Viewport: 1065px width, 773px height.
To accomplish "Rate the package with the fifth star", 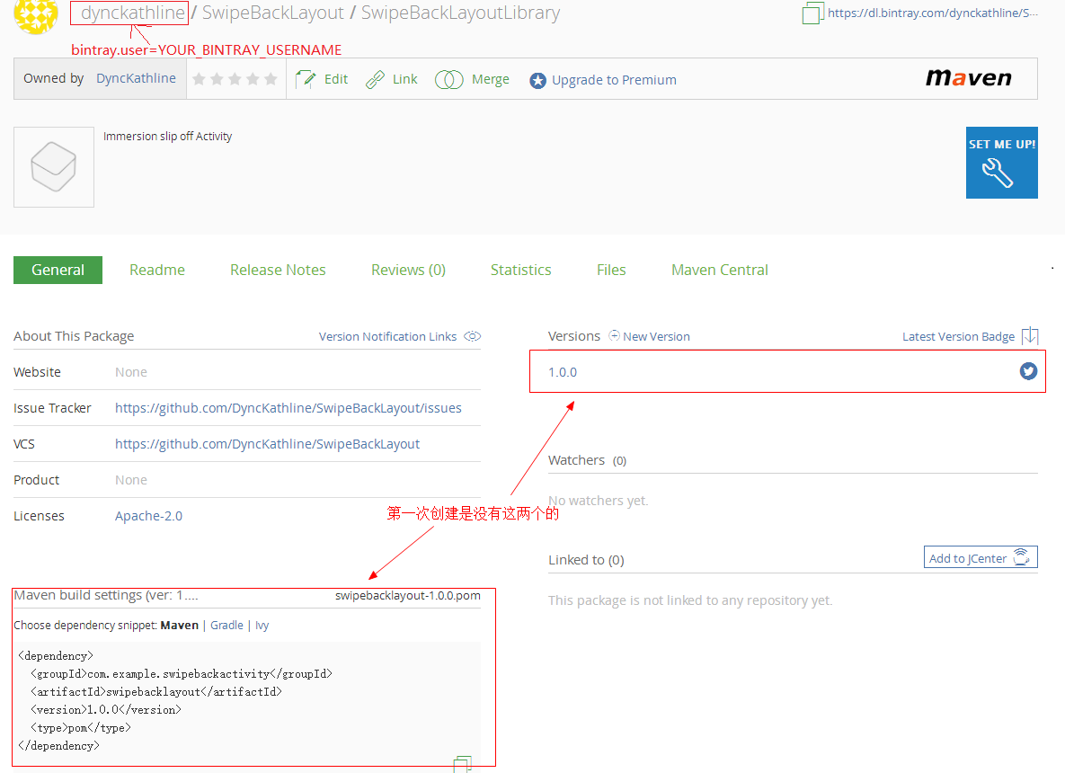I will pos(271,79).
